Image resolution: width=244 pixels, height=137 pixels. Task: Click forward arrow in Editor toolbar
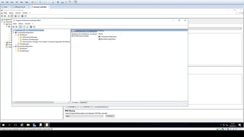click(x=16, y=27)
